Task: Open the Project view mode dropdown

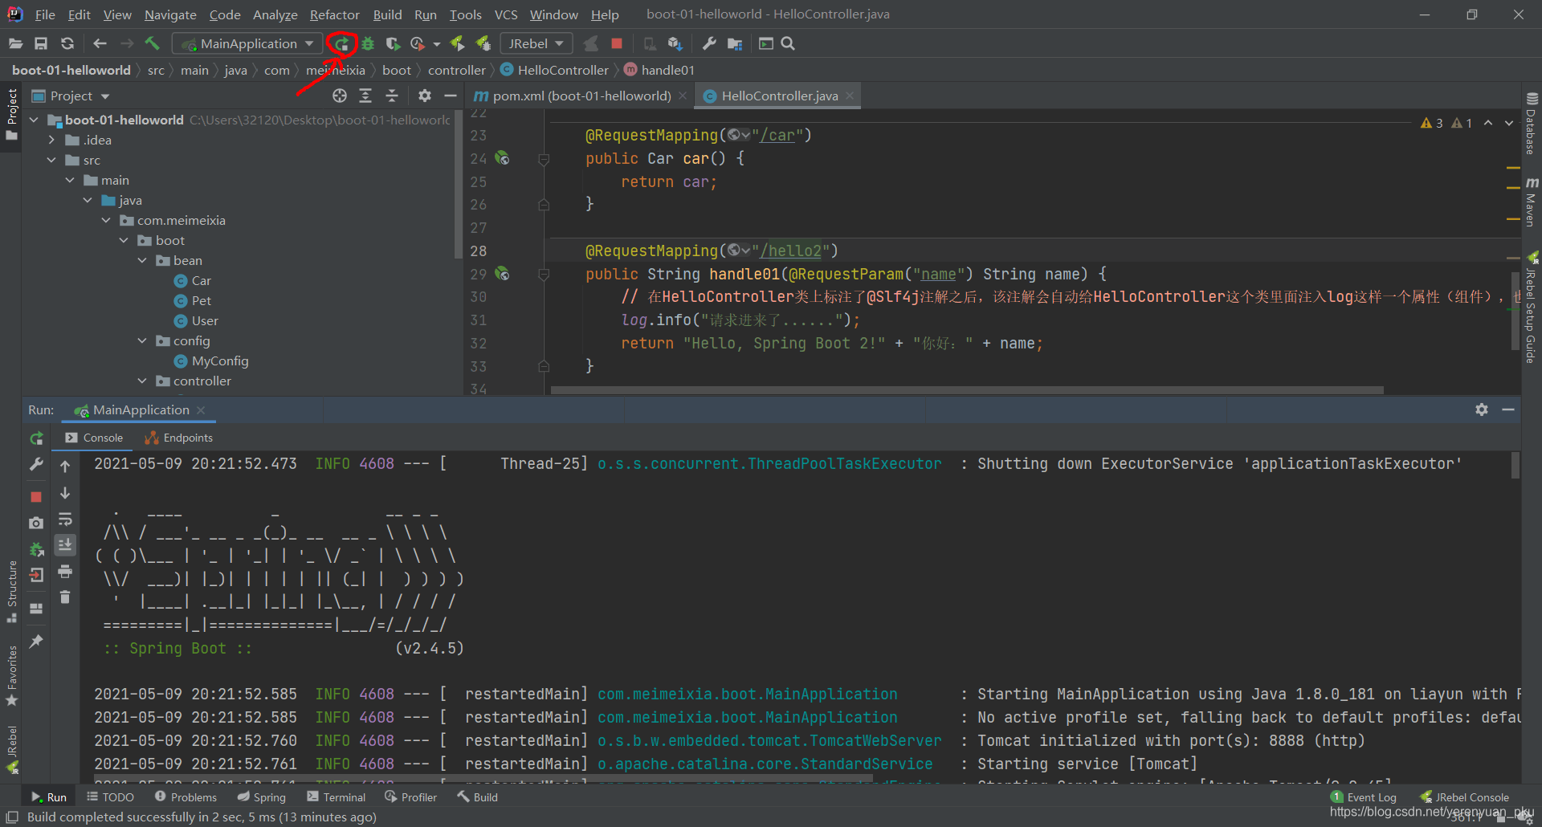Action: [x=105, y=96]
